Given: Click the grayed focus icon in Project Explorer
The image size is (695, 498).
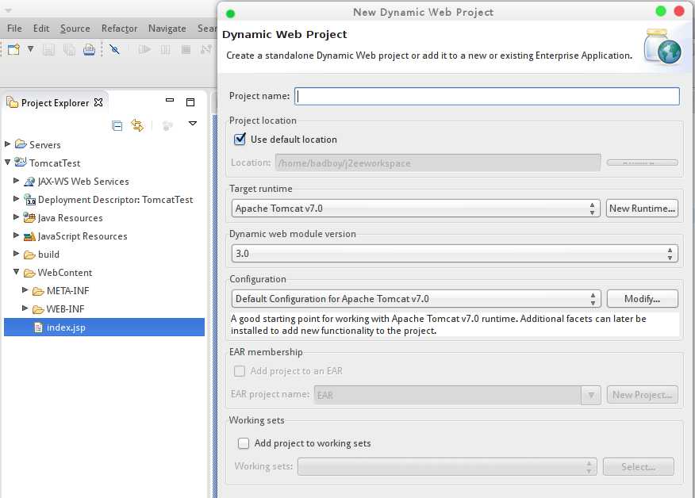Looking at the screenshot, I should pyautogui.click(x=167, y=126).
